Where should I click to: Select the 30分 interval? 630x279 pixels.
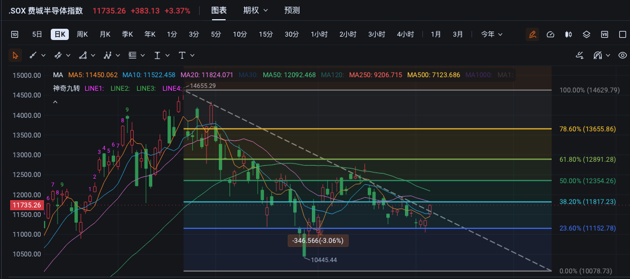(x=292, y=34)
